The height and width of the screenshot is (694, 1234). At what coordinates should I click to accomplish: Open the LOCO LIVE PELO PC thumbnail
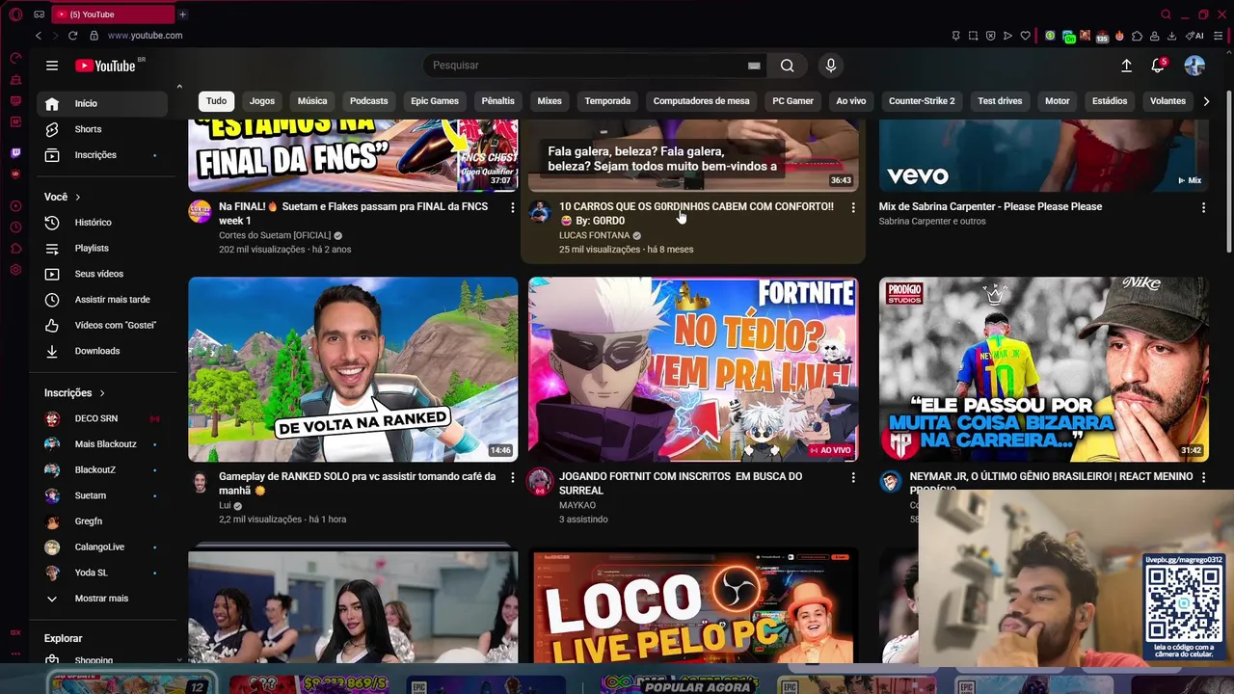(693, 607)
